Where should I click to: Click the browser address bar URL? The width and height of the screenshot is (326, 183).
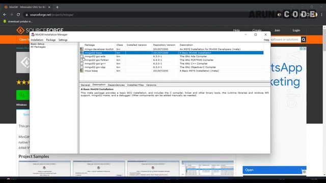tap(51, 15)
